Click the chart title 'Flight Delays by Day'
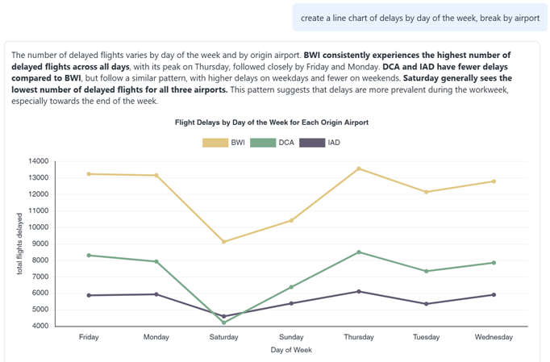Screen dimensions: 550x362 (272, 123)
